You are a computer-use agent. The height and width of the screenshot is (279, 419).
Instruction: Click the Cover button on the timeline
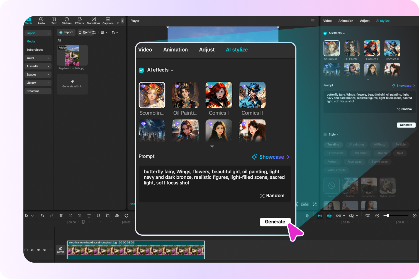tap(60, 250)
